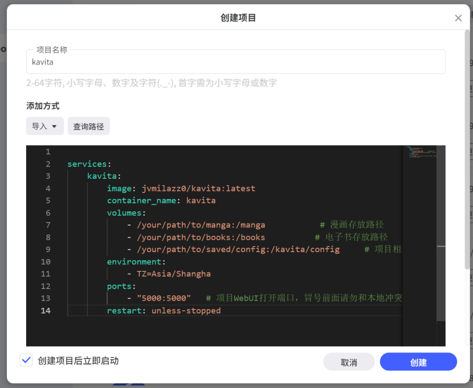Screen dimensions: 473x388
Task: Click the code editor minimap preview
Action: pos(418,153)
